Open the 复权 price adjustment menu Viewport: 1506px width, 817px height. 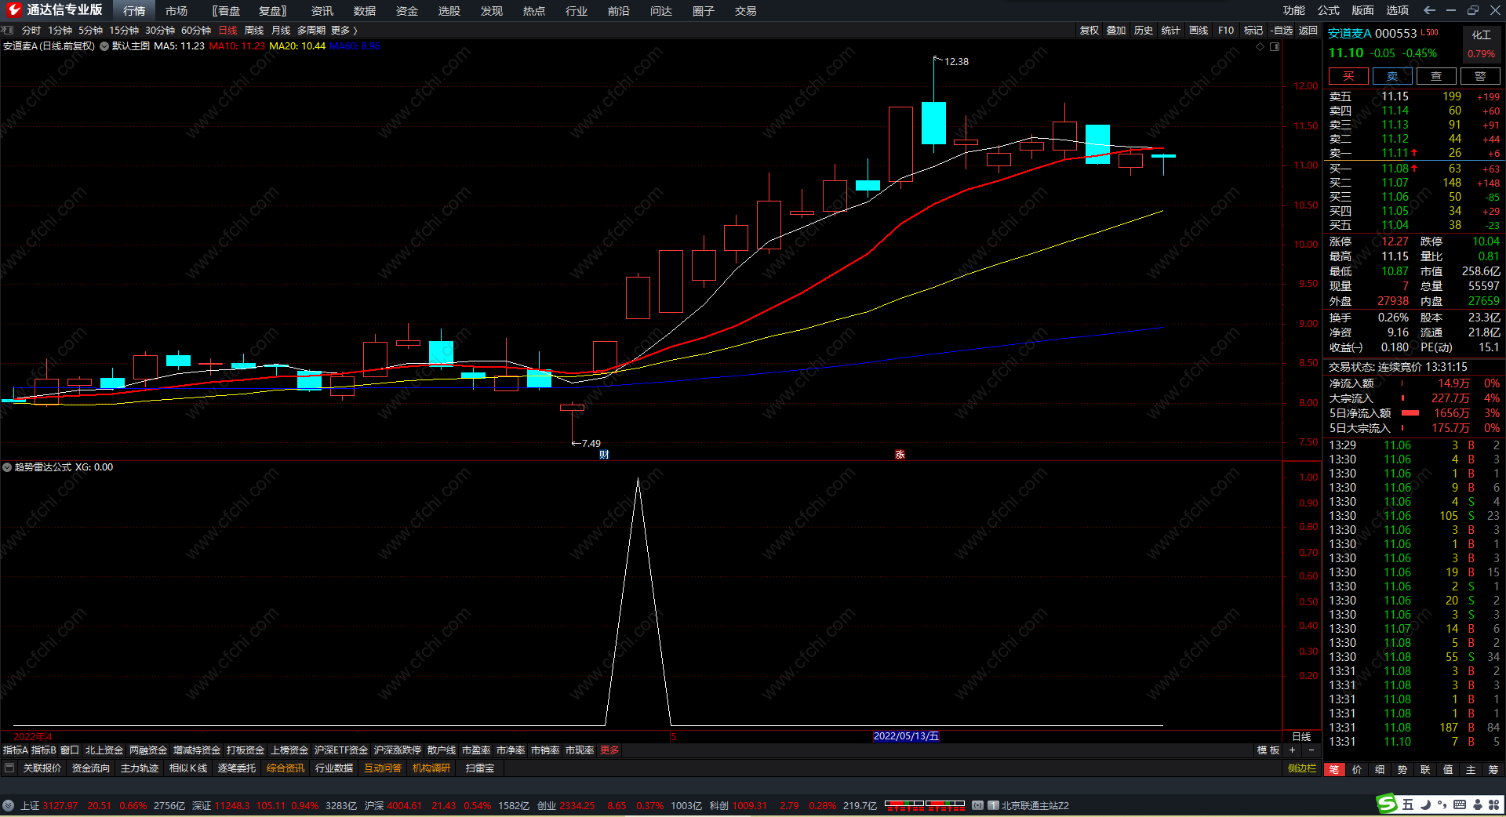(x=1089, y=31)
